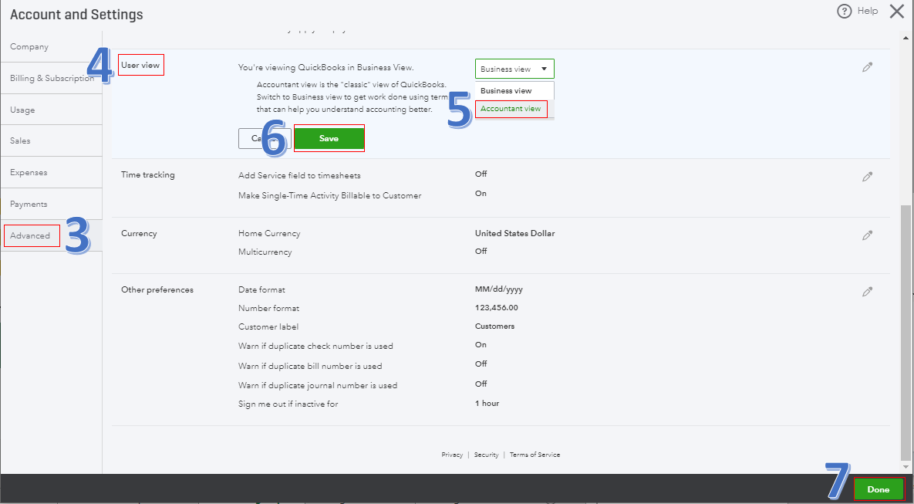The height and width of the screenshot is (504, 914).
Task: Click the MM/dd/yyyy value
Action: [499, 289]
